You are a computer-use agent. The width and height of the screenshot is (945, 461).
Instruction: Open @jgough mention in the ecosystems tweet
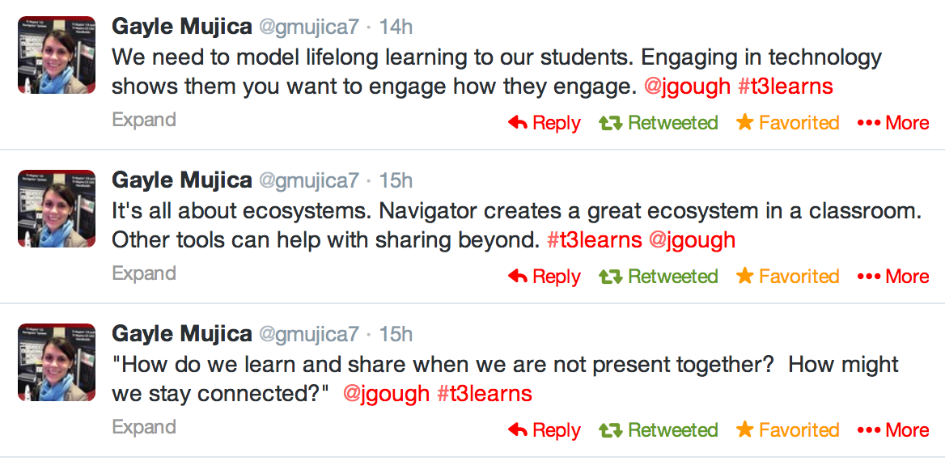[693, 240]
